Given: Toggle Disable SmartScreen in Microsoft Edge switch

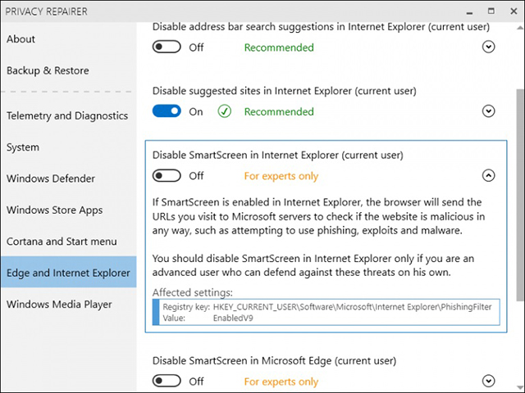Looking at the screenshot, I should 167,381.
